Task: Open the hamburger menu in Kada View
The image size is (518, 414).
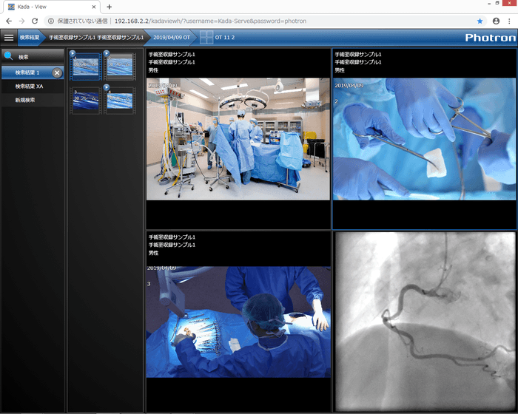Action: [9, 36]
